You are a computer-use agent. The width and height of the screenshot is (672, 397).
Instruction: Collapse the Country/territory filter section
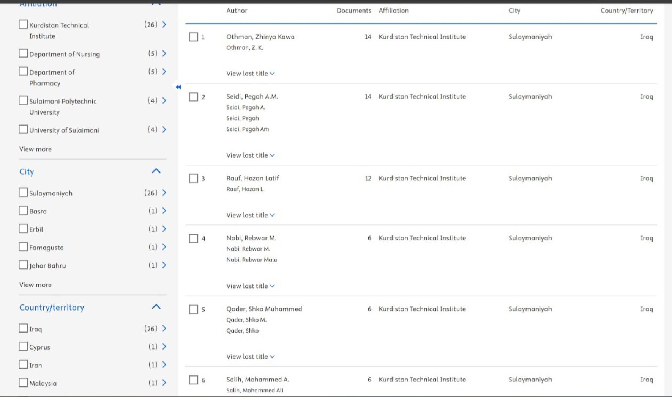tap(156, 306)
